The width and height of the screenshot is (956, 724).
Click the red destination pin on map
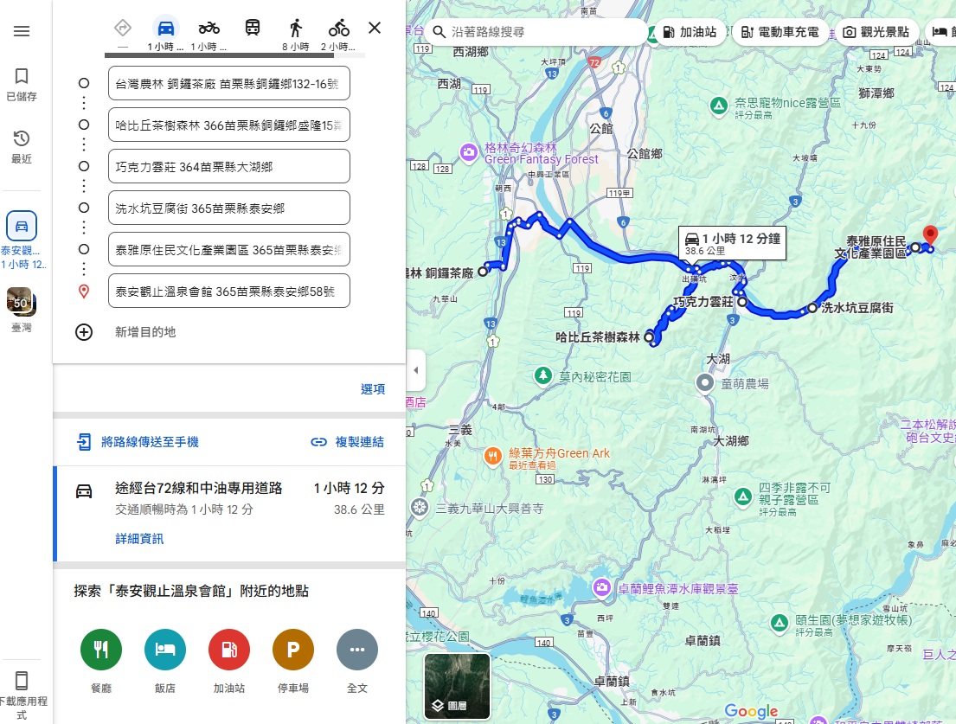point(930,235)
